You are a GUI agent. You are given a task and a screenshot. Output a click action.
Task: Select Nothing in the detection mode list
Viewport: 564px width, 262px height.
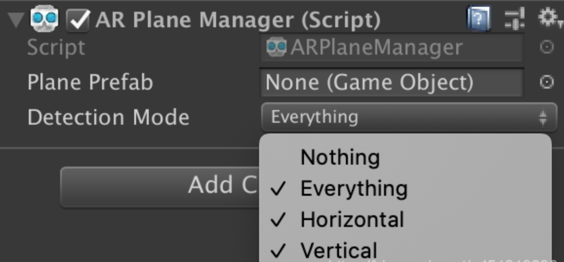tap(340, 157)
